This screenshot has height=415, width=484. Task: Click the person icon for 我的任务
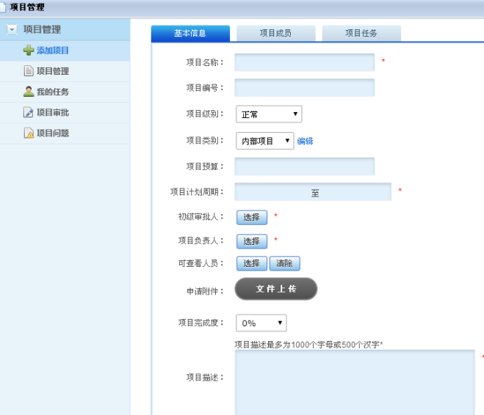(29, 92)
